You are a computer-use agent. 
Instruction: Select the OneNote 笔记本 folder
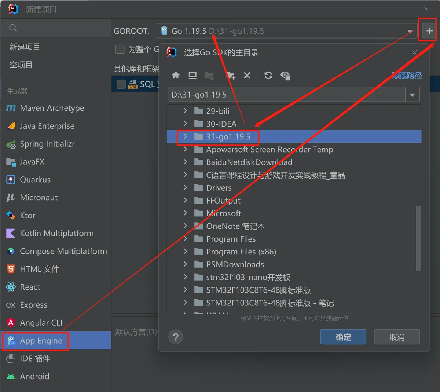coord(294,226)
